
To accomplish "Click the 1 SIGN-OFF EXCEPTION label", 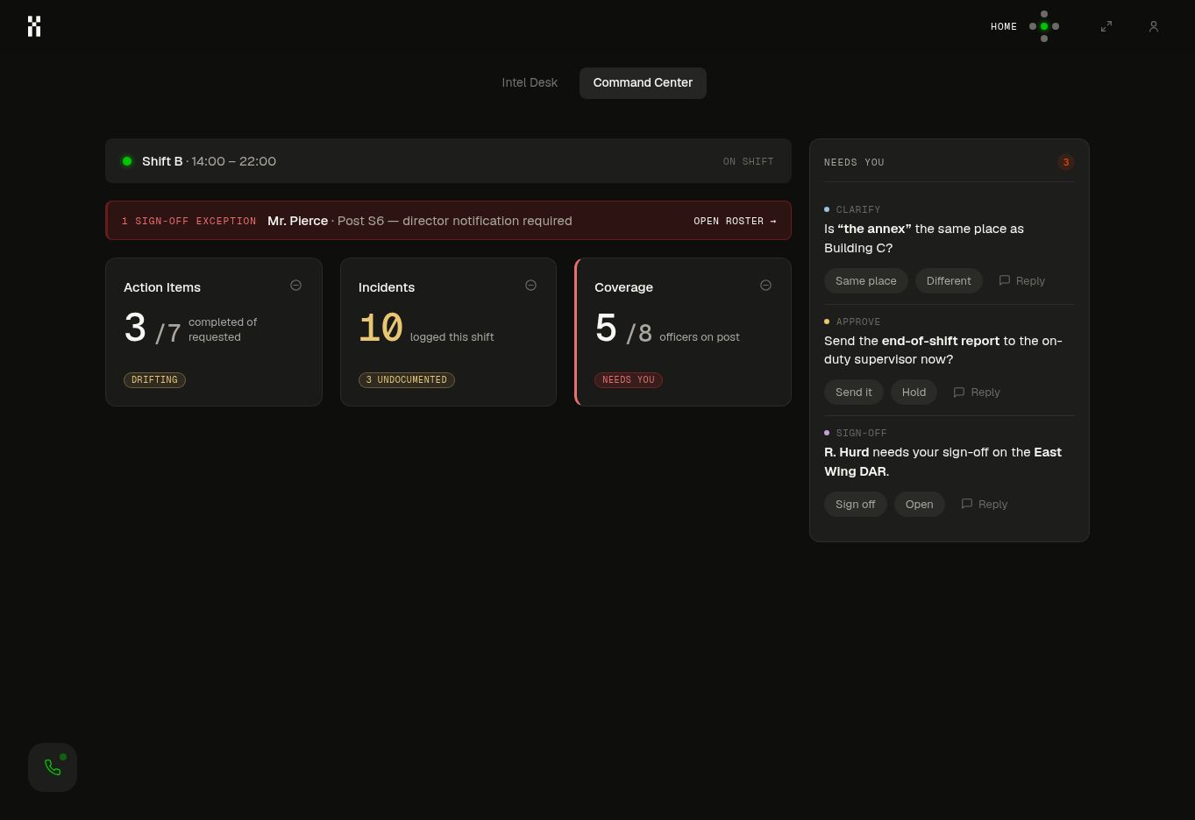I will point(189,221).
